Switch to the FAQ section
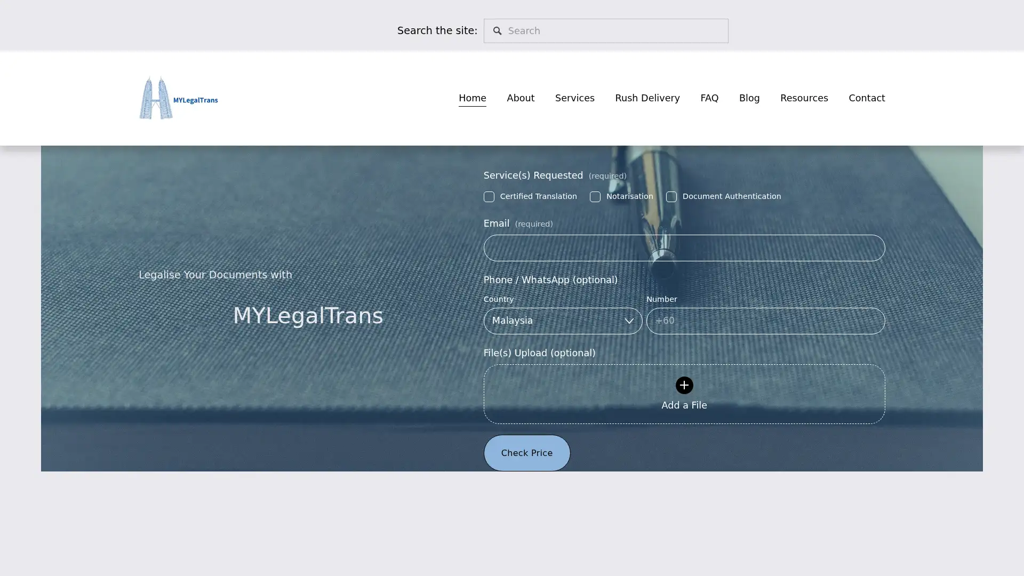The height and width of the screenshot is (576, 1024). [x=709, y=98]
